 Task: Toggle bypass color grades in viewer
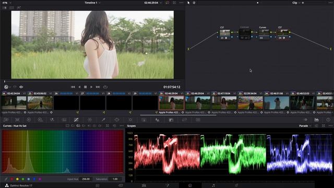point(167,3)
